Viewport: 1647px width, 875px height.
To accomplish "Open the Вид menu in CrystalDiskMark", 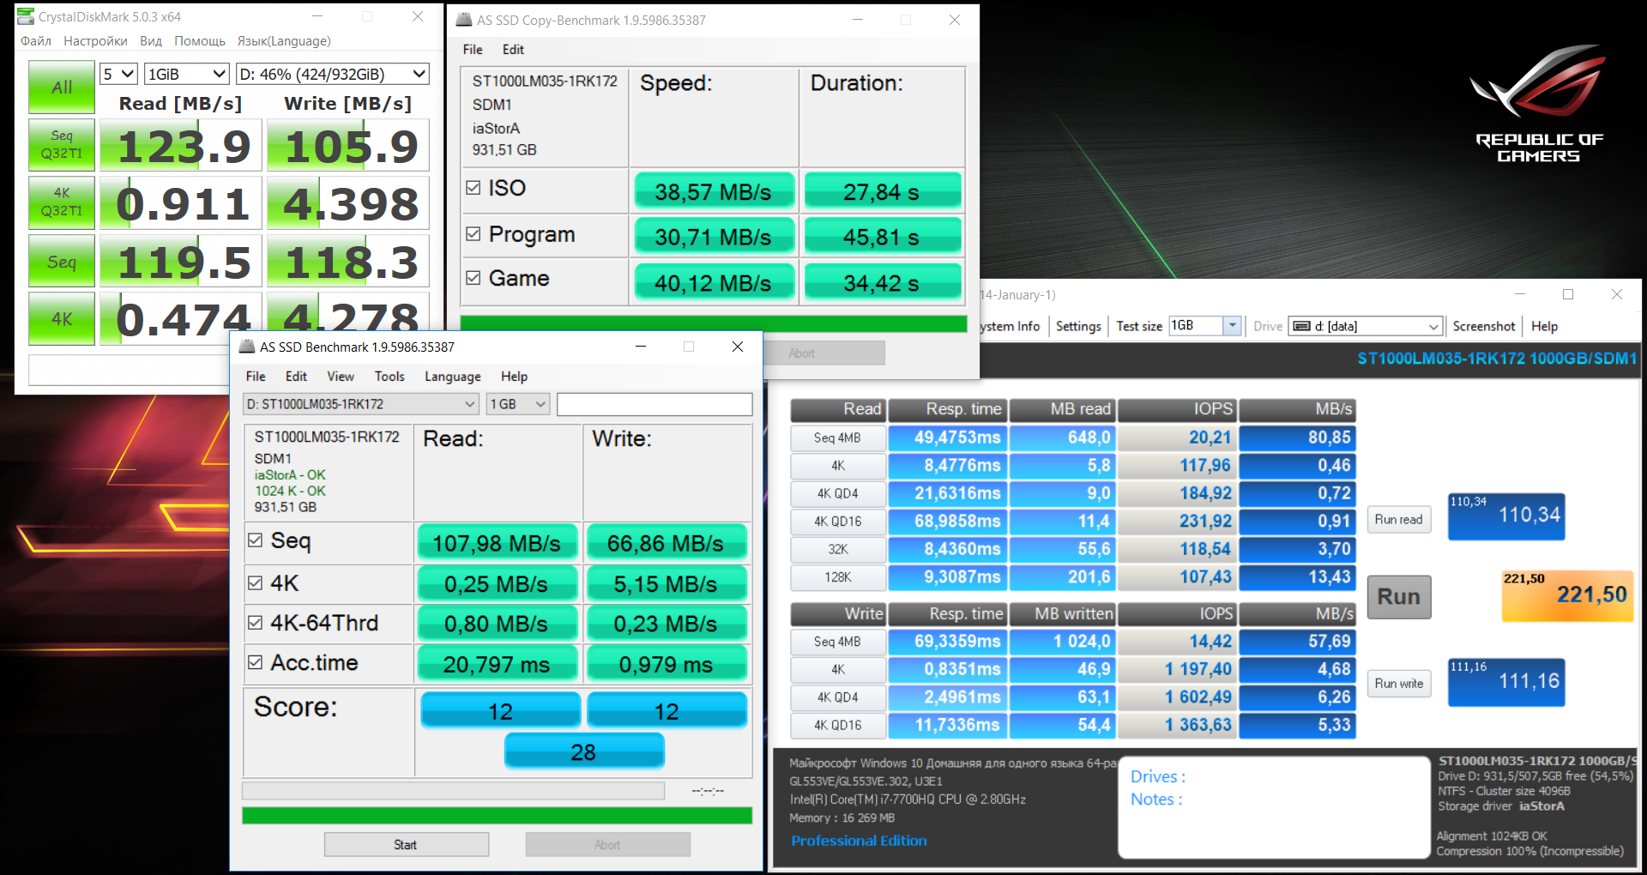I will pyautogui.click(x=151, y=41).
